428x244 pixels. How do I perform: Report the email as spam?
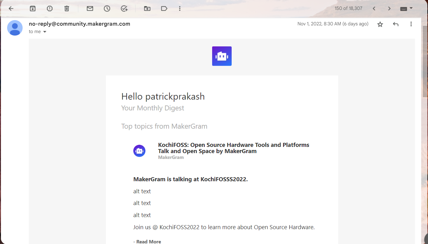point(50,8)
